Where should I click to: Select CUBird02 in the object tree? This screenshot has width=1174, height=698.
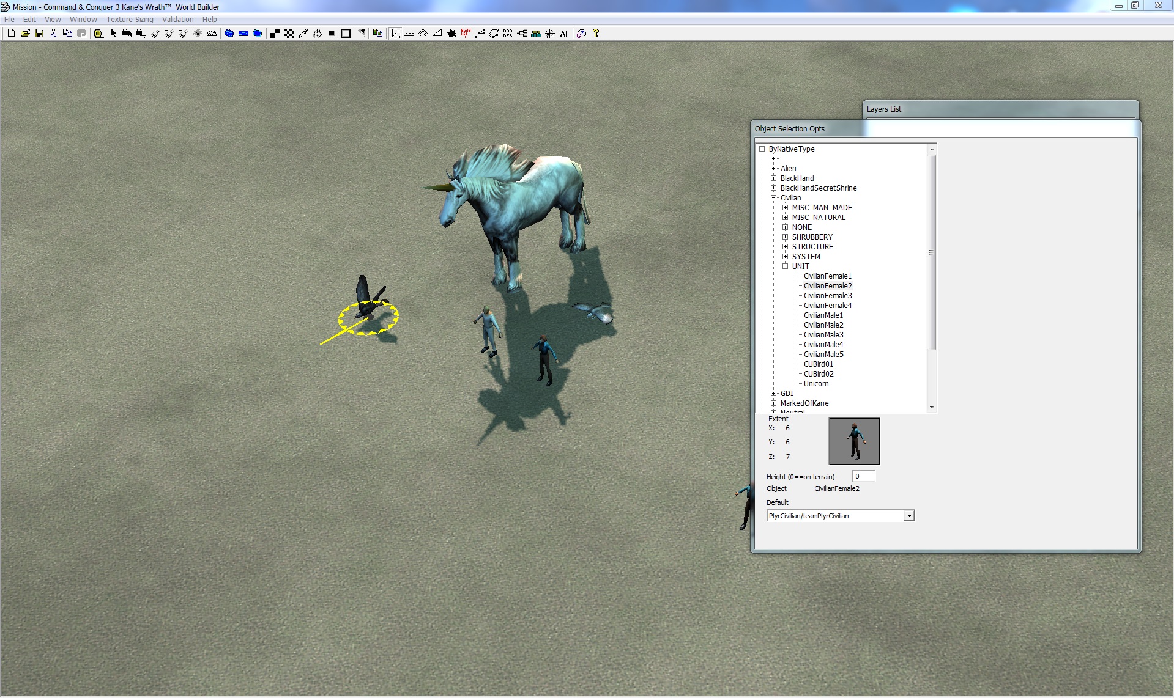819,374
